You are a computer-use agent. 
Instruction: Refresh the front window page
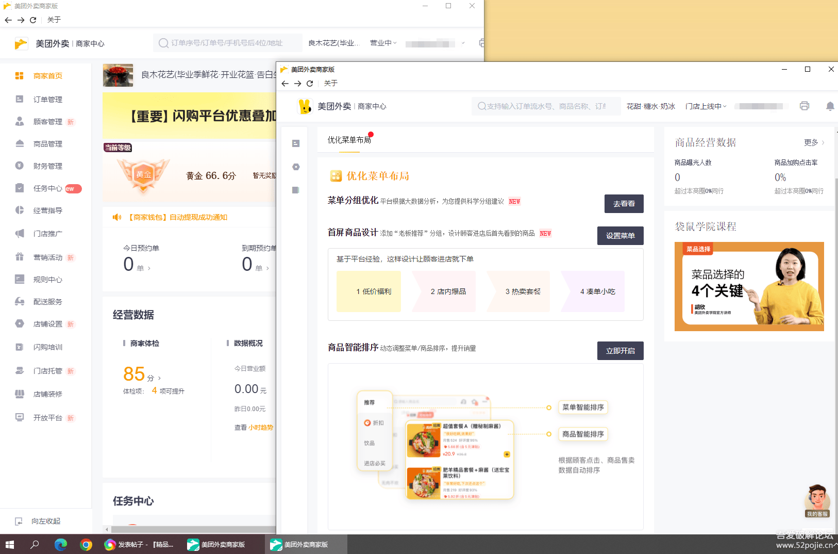pos(310,83)
